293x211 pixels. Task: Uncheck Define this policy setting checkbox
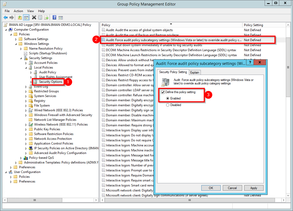click(163, 92)
